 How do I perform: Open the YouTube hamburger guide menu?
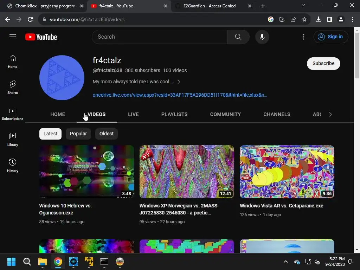pos(13,37)
